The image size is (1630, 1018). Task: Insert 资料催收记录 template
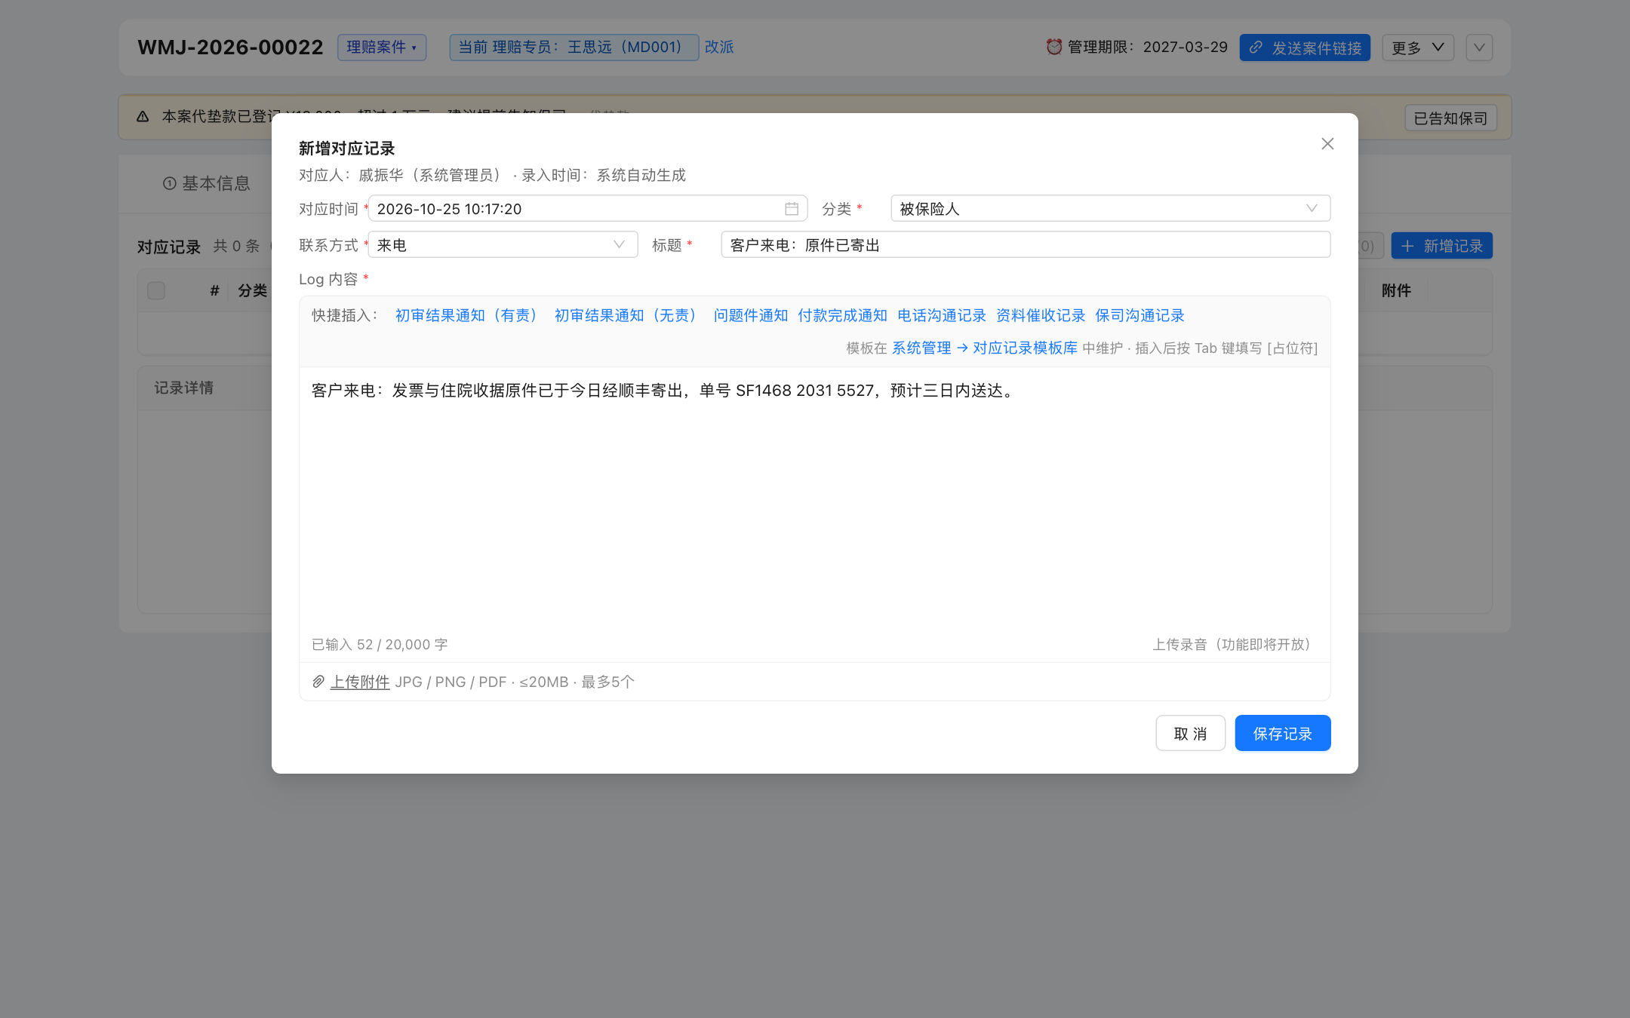pos(1041,315)
